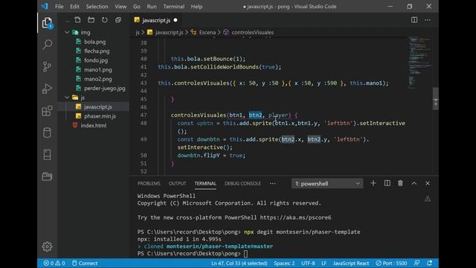Create a new file in Explorer
This screenshot has width=476, height=268.
tap(77, 20)
